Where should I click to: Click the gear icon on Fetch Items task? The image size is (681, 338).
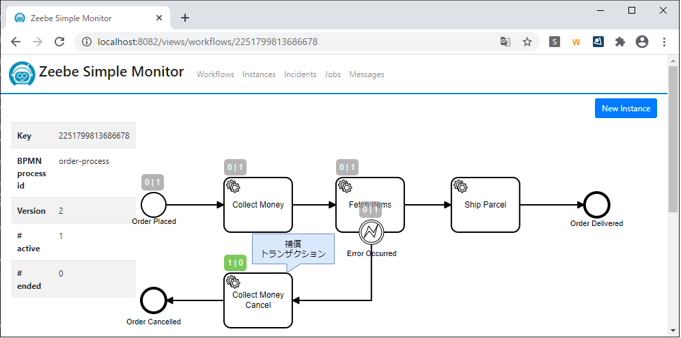click(x=345, y=186)
